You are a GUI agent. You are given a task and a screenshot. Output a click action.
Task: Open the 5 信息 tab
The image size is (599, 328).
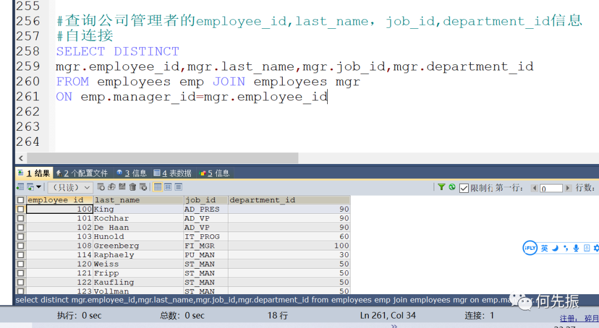tap(214, 173)
